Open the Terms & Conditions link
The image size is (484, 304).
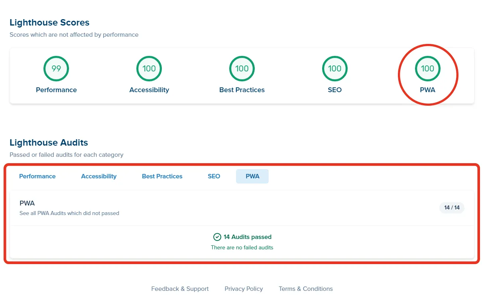click(x=306, y=289)
